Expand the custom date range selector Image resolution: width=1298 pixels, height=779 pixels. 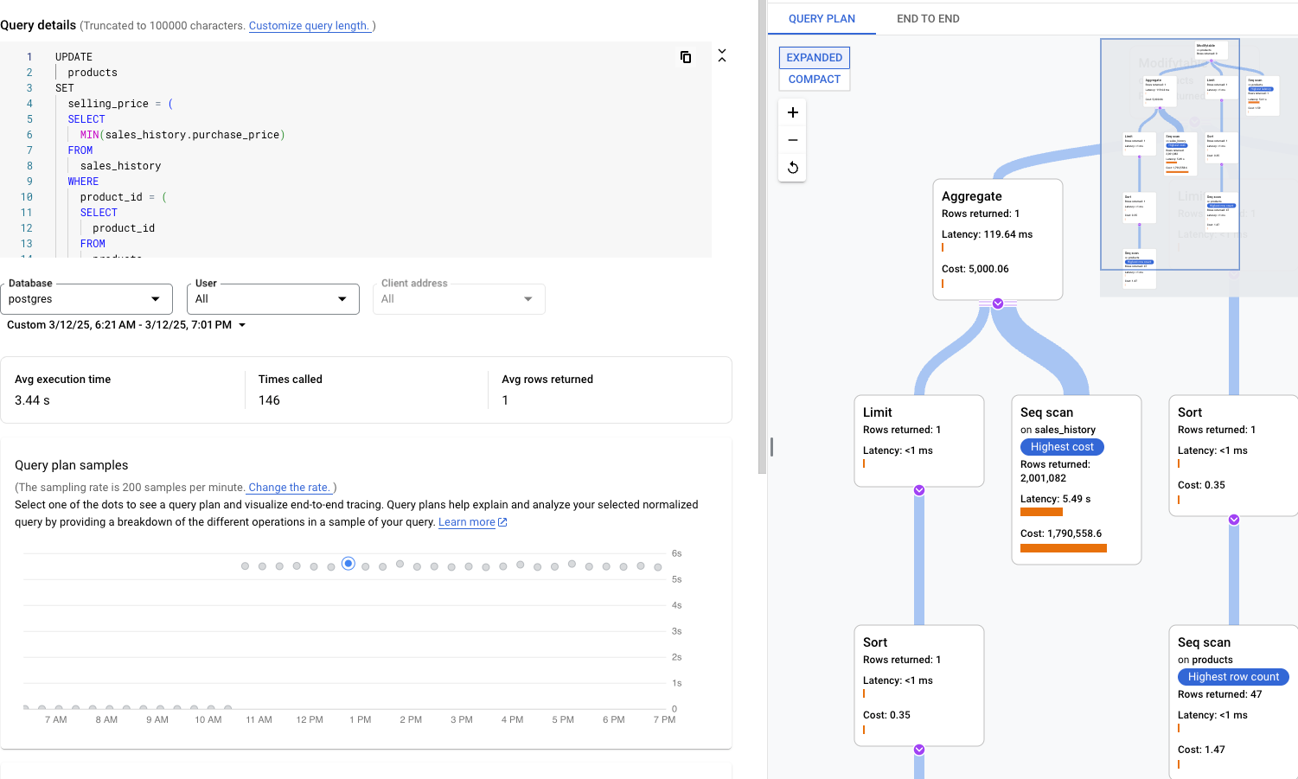pyautogui.click(x=241, y=326)
